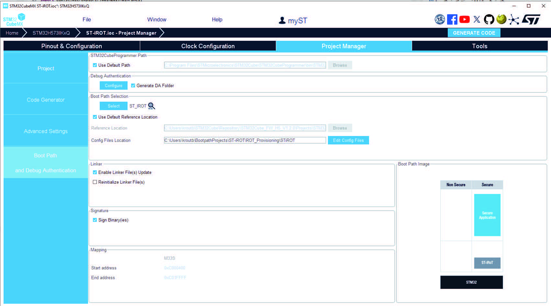Click Configure for Debug Authentication

click(114, 85)
